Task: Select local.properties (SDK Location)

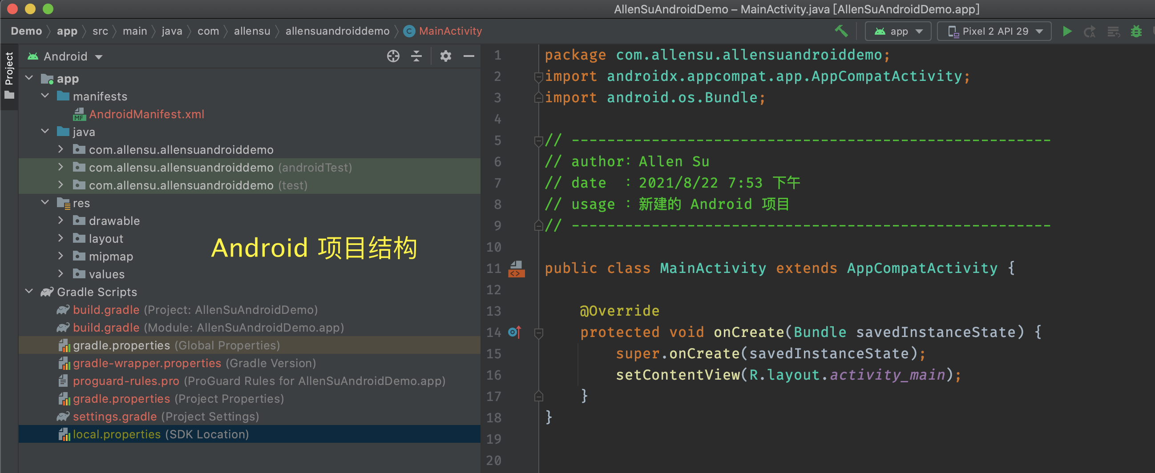Action: (x=249, y=434)
